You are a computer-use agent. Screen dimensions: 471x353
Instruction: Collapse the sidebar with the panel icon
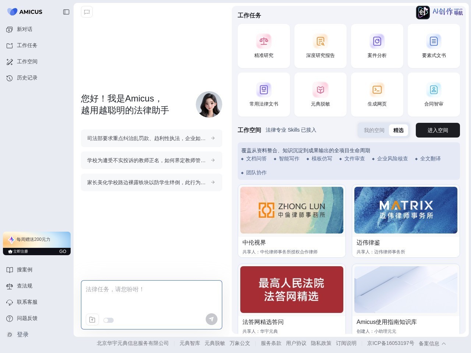coord(66,12)
